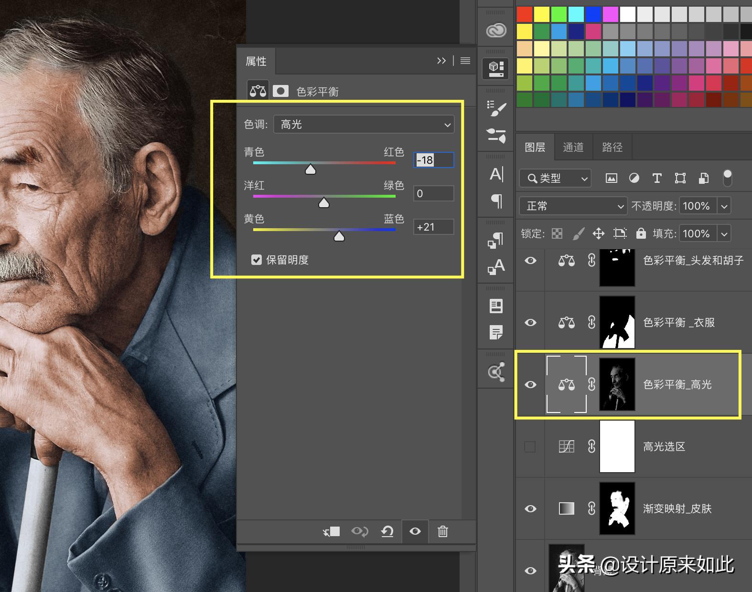Expand the 不透明度 opacity dropdown arrow
Image resolution: width=752 pixels, height=592 pixels.
click(724, 206)
